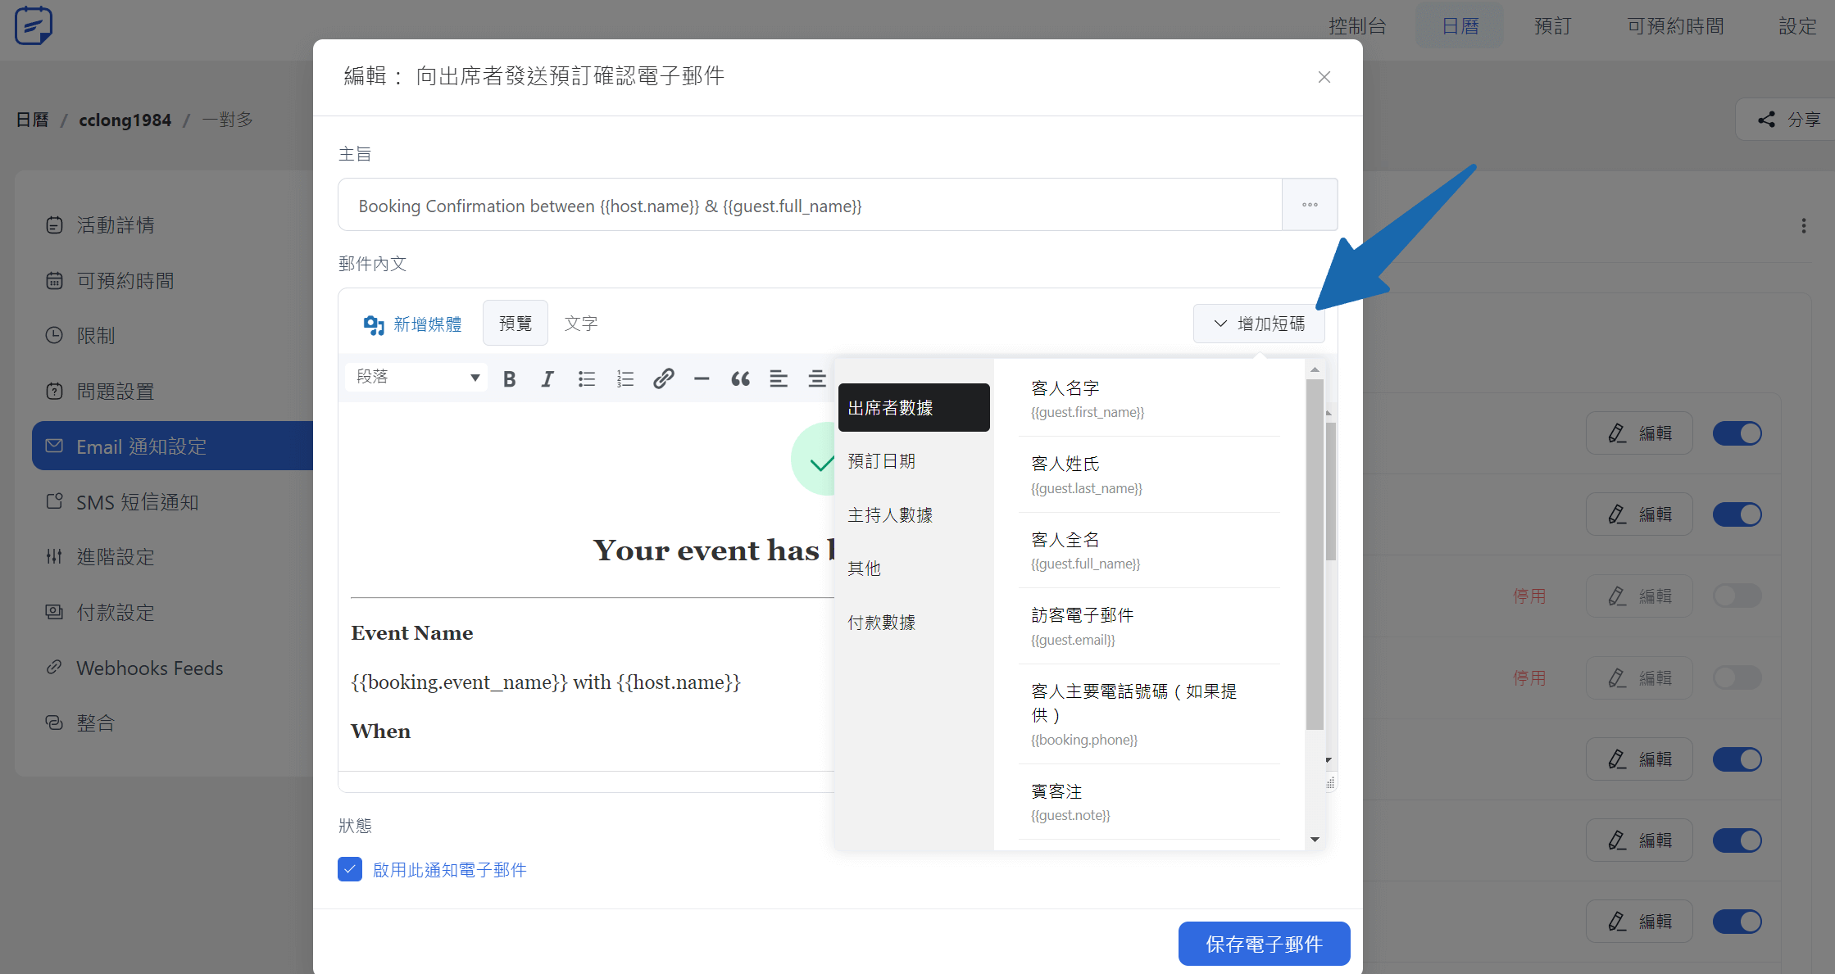Toggle bold formatting in the editor toolbar
The height and width of the screenshot is (974, 1835).
tap(509, 378)
